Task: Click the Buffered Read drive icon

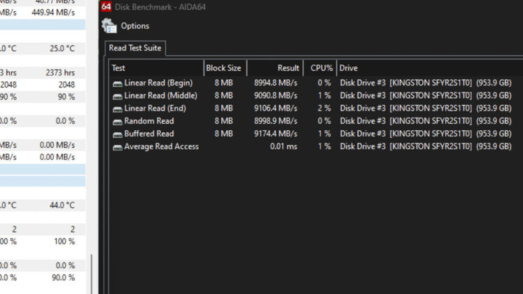Action: [x=118, y=134]
